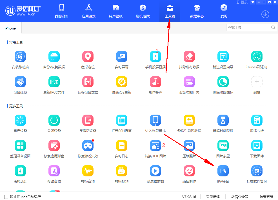Viewport: 278px width, 200px height.
Task: Open 破解时间限额 tool
Action: (223, 121)
